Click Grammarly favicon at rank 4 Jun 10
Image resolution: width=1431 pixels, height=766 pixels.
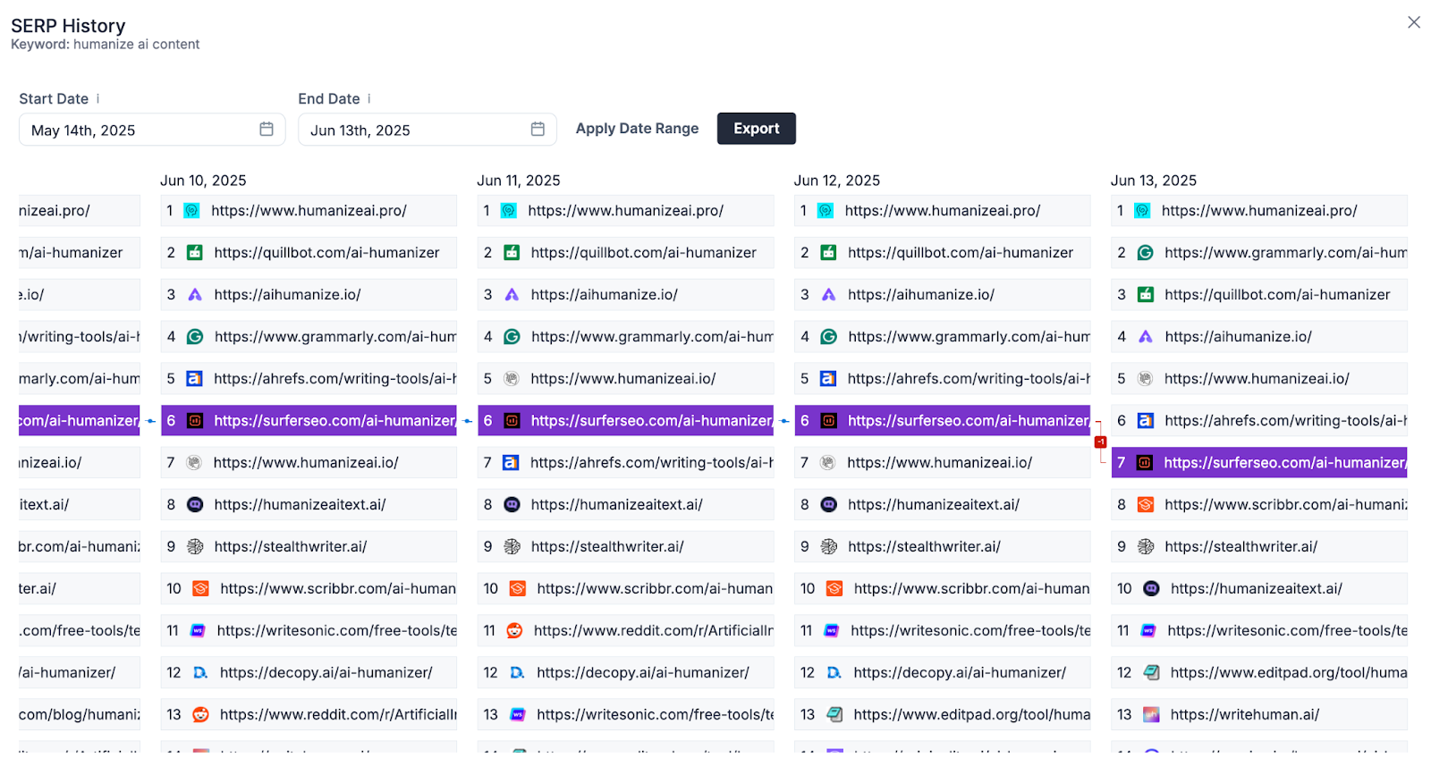(x=195, y=337)
